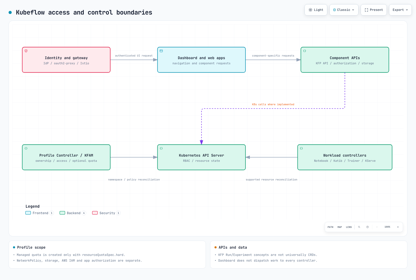
Task: Click the Backend count badge '4'
Action: pyautogui.click(x=84, y=213)
